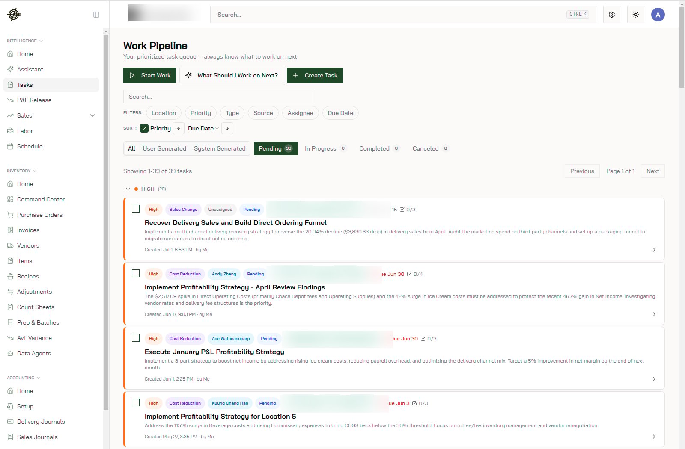This screenshot has width=685, height=449.
Task: Open Invoices sidebar item
Action: coord(51,230)
